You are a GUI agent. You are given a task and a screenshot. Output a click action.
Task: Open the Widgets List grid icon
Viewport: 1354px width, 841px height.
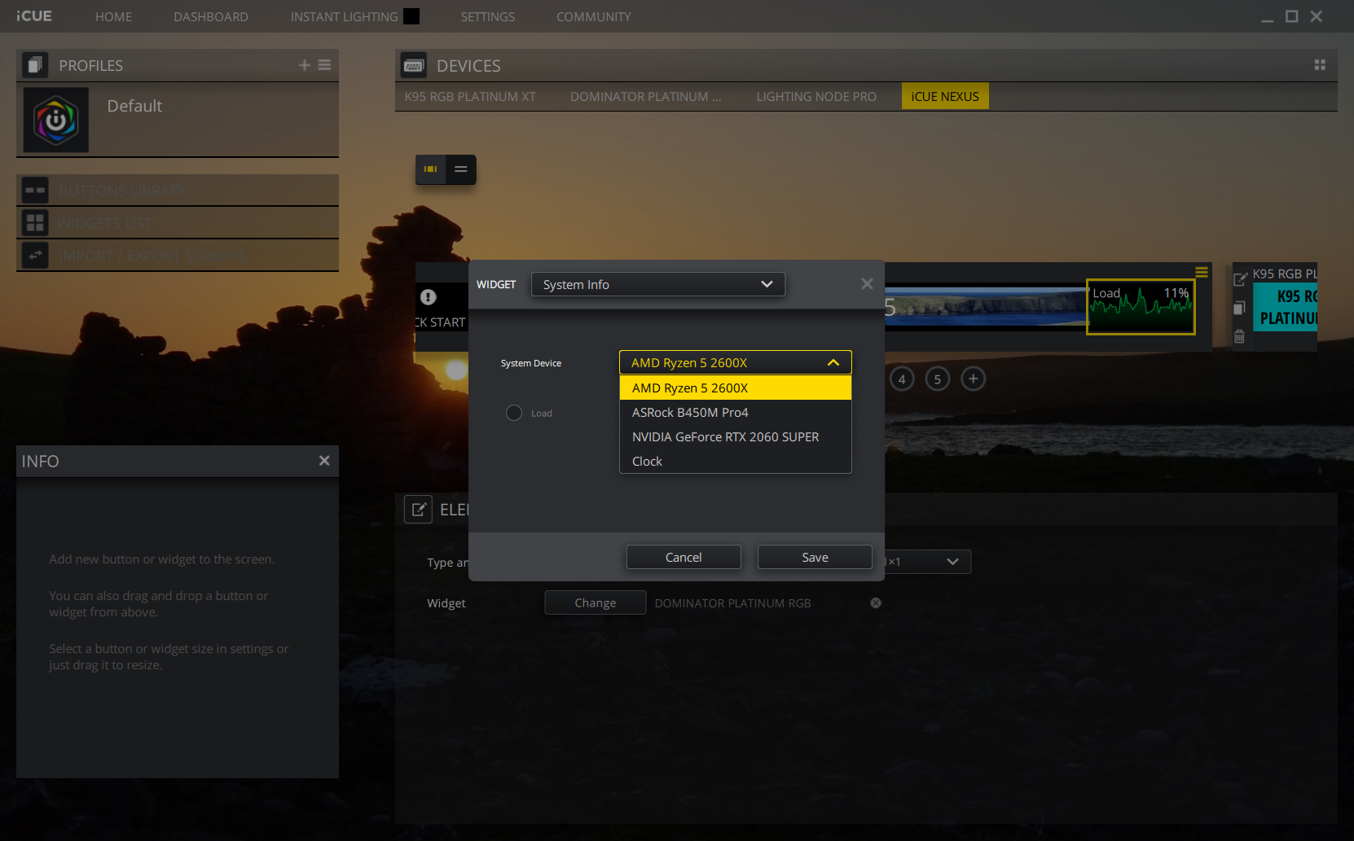click(35, 223)
